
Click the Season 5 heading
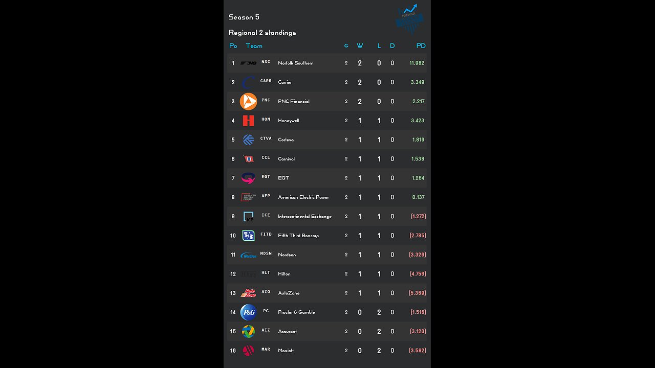(x=244, y=17)
